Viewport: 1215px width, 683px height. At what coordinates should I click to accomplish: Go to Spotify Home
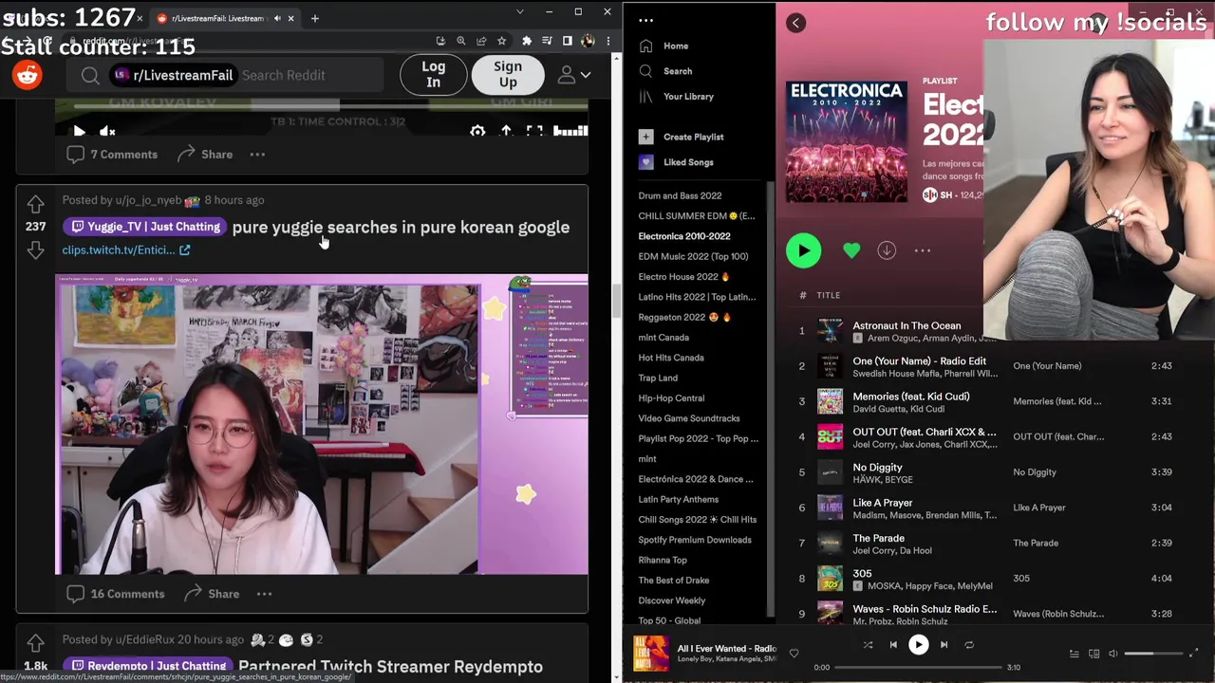tap(664, 46)
